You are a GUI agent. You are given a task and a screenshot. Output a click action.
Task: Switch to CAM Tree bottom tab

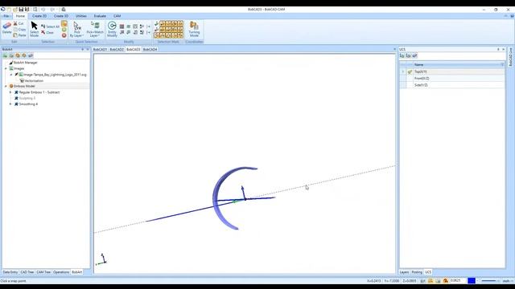pyautogui.click(x=43, y=272)
